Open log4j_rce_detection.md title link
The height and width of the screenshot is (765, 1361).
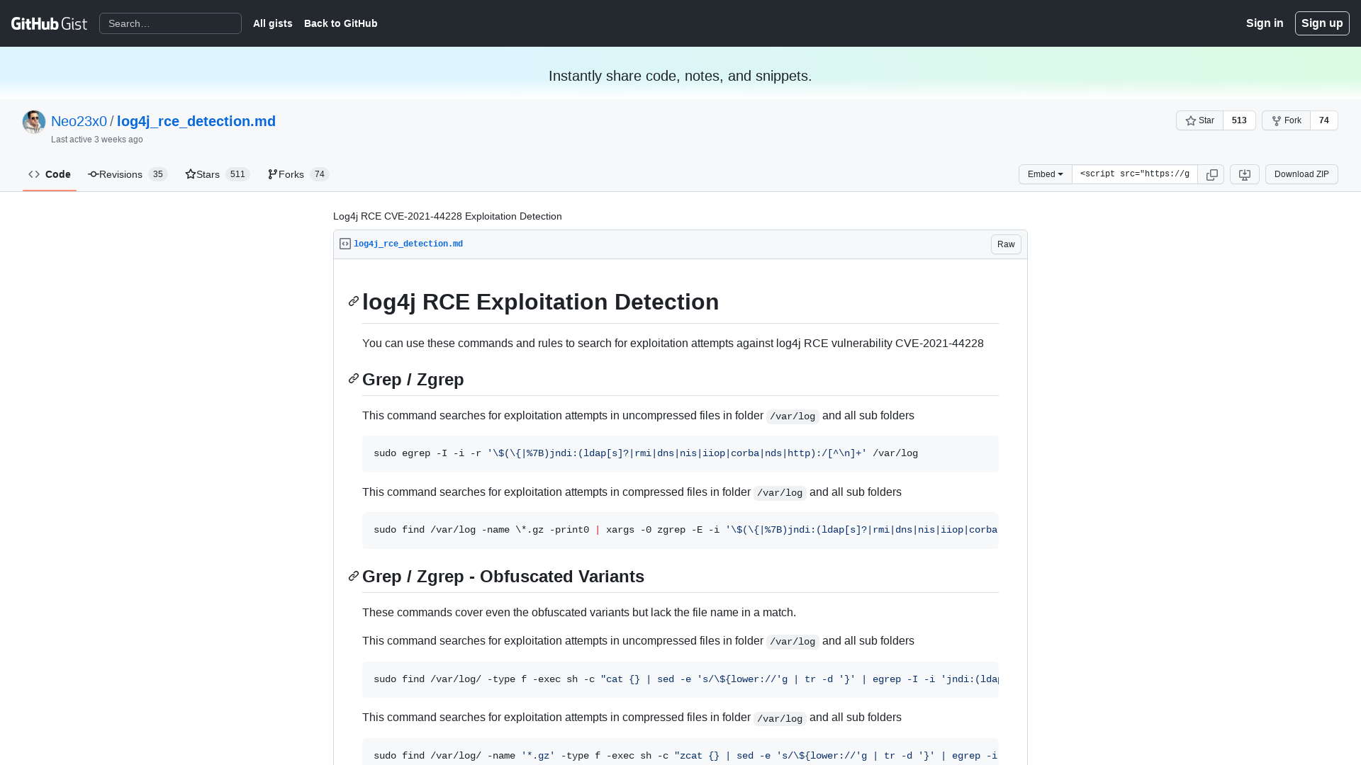[x=196, y=121]
